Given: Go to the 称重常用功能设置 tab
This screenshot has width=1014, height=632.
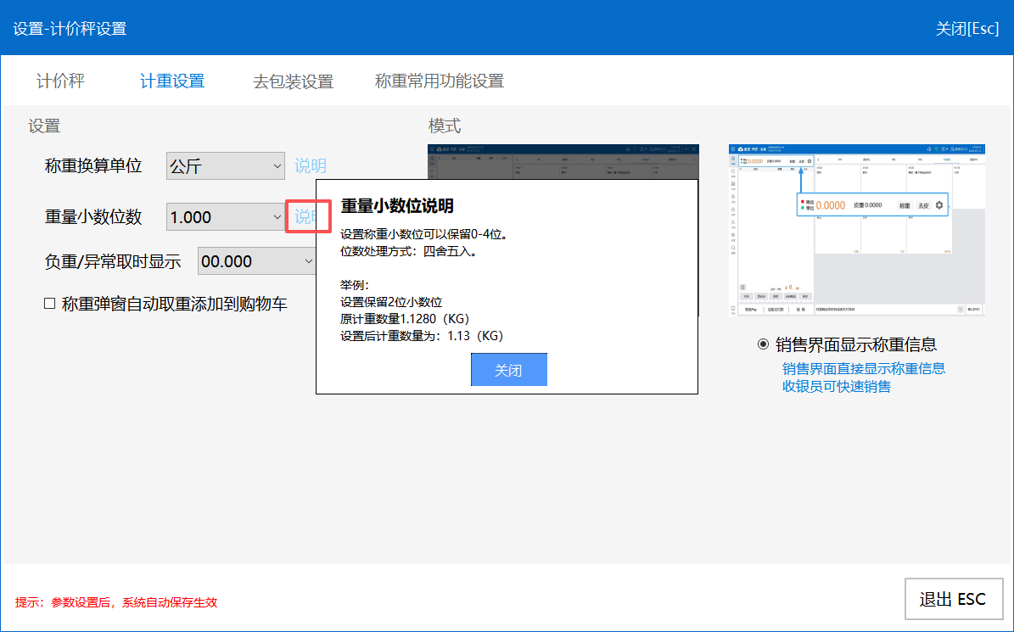Looking at the screenshot, I should pyautogui.click(x=440, y=81).
